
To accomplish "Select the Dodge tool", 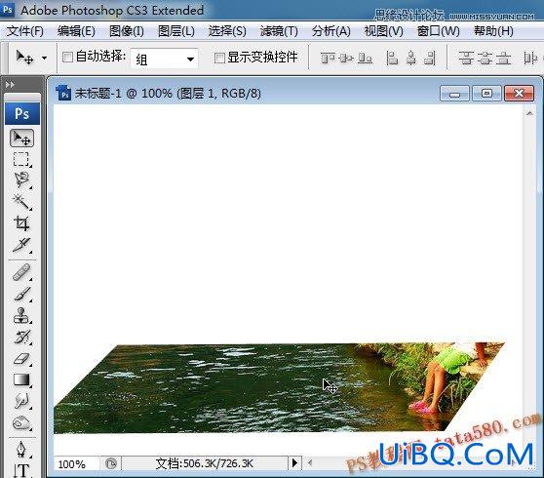I will pos(21,401).
